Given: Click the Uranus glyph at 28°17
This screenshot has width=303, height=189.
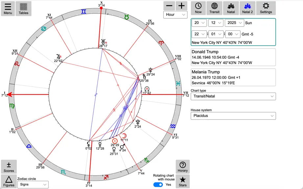Looking at the screenshot, I should pyautogui.click(x=104, y=42).
